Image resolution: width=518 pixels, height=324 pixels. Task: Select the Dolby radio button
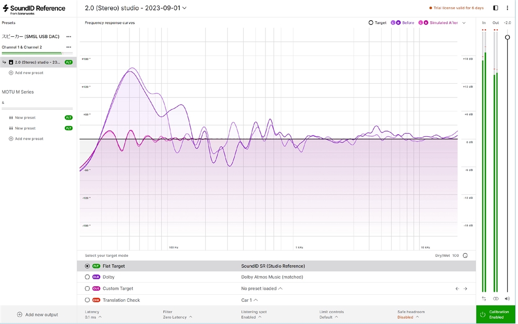pos(87,277)
